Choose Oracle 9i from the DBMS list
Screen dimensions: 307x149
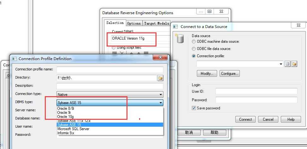tap(110, 113)
